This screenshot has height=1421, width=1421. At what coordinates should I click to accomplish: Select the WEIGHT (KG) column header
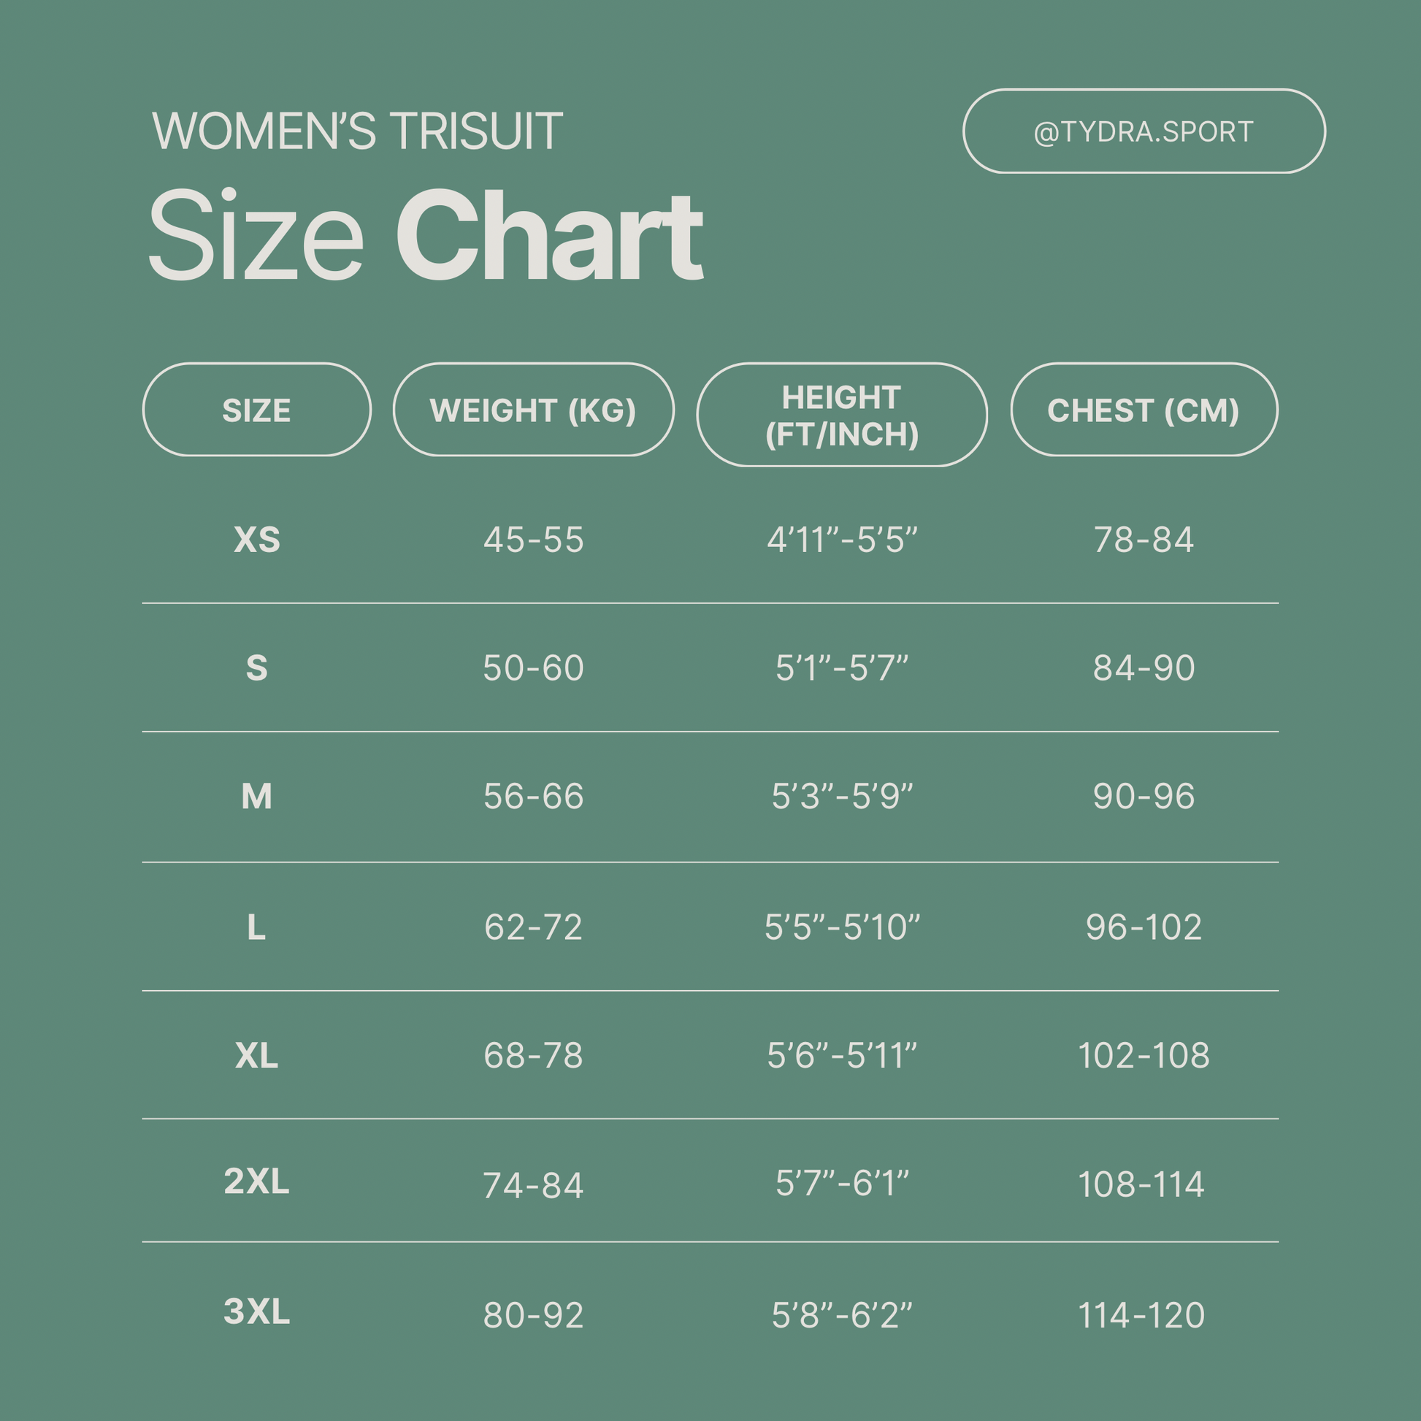533,410
